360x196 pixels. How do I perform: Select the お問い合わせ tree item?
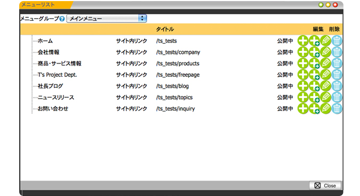(53, 108)
